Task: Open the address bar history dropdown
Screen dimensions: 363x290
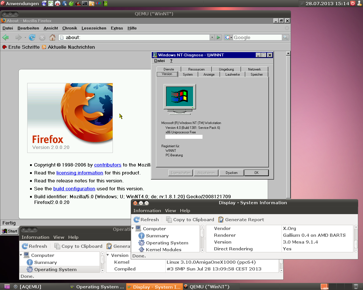Action: (x=212, y=37)
